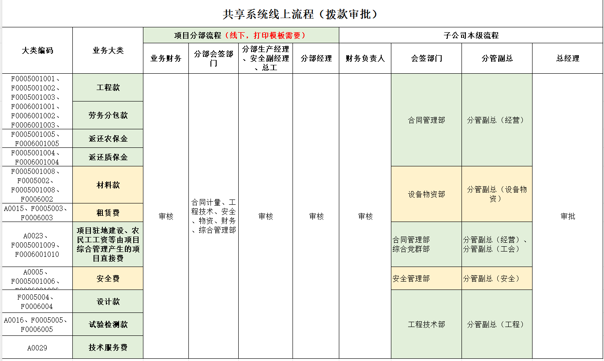Image resolution: width=604 pixels, height=361 pixels.
Task: Select the 工程技术部 department cell
Action: coord(426,324)
